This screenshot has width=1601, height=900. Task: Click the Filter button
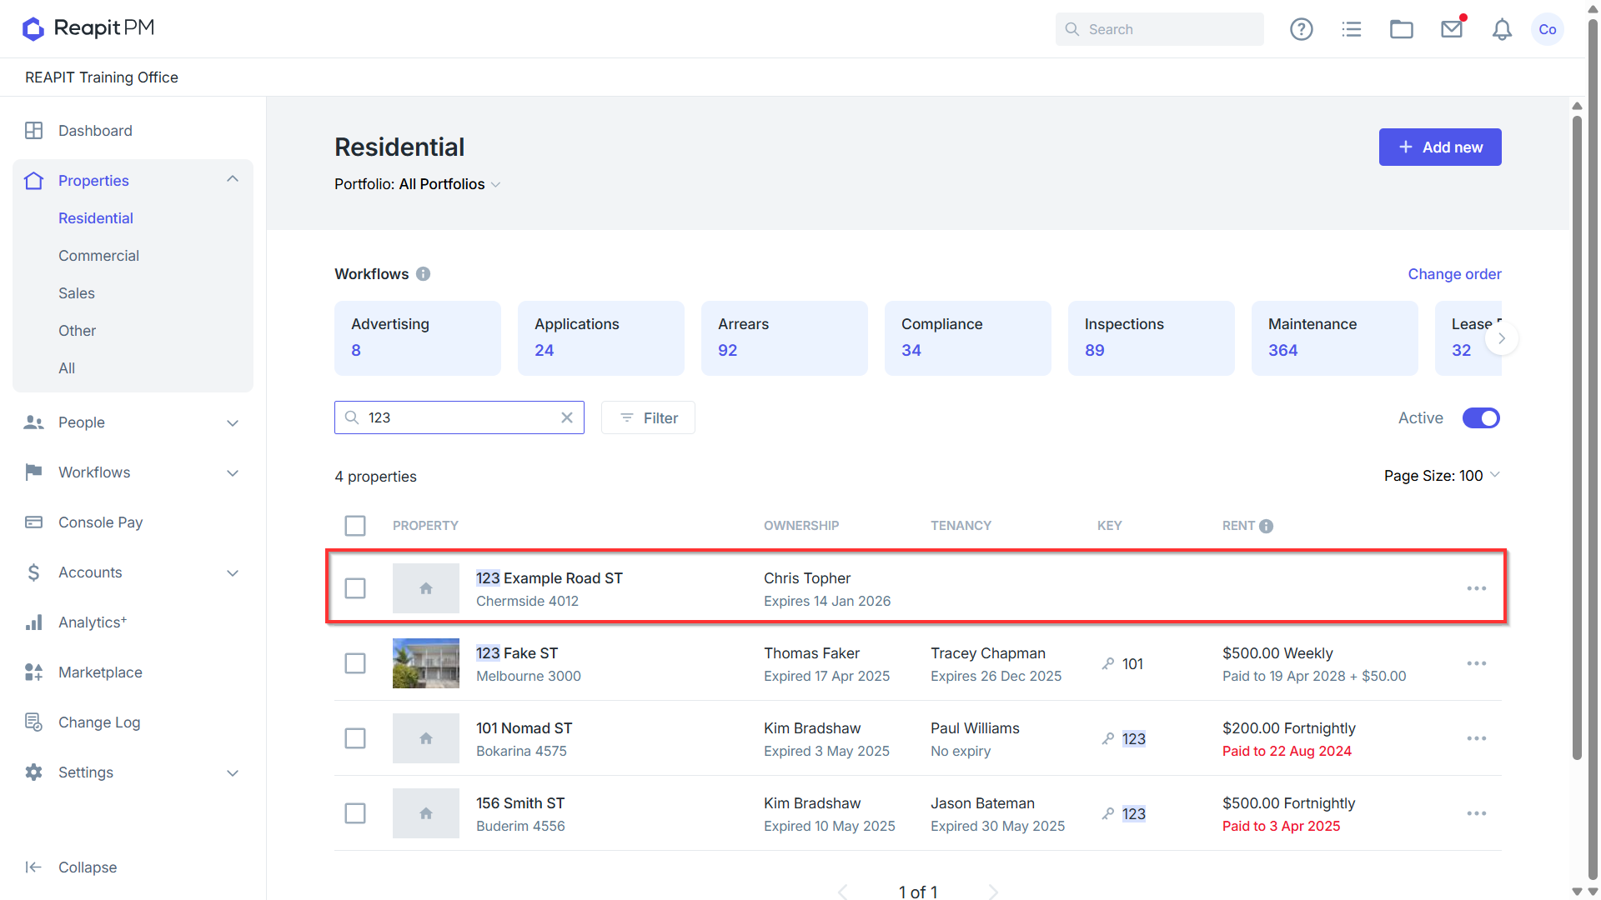648,417
